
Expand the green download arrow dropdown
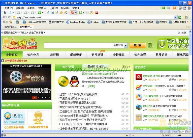click(84, 13)
